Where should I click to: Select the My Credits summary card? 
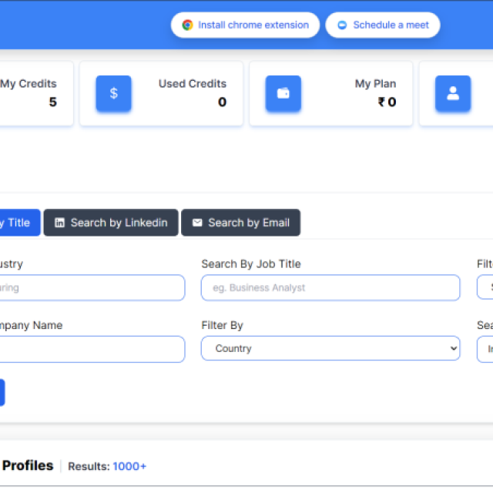point(35,93)
